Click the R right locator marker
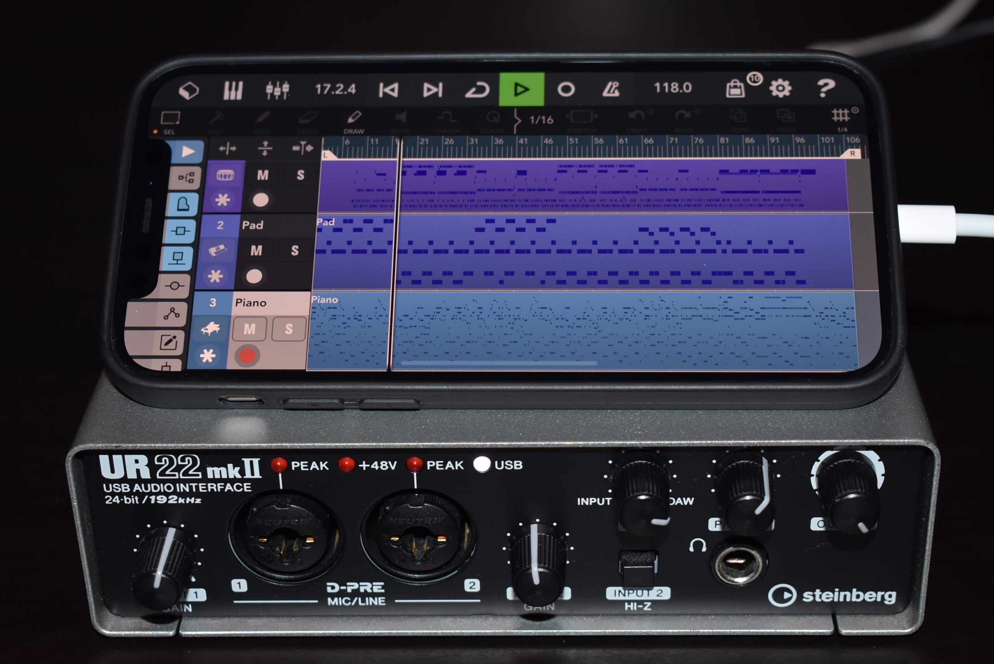Screen dimensions: 994x664 point(852,153)
